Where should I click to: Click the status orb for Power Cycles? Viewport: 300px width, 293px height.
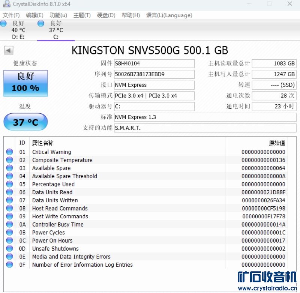point(9,233)
